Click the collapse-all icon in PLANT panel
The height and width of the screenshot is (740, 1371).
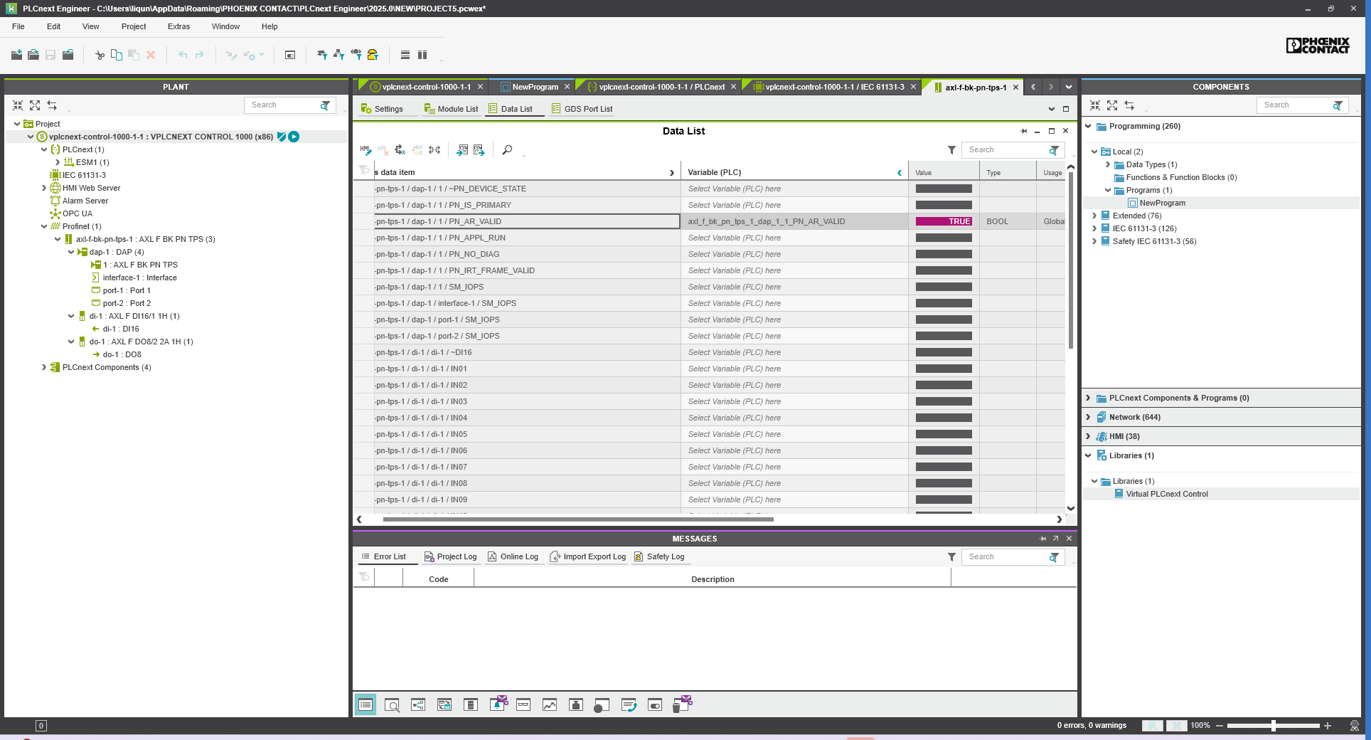[18, 105]
